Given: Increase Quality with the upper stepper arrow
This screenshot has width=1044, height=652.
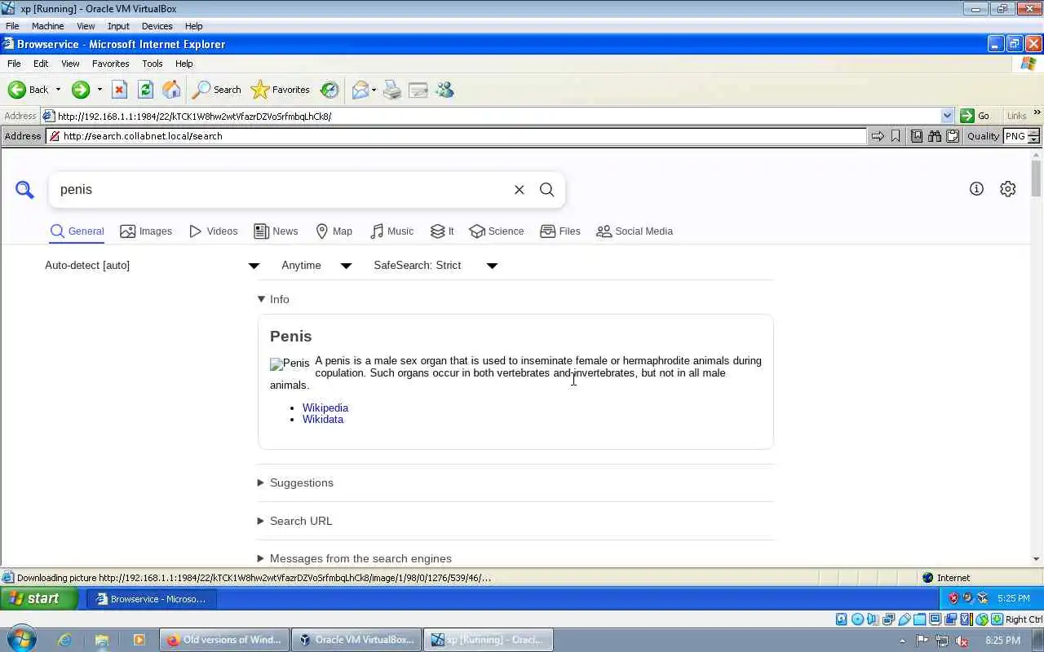Looking at the screenshot, I should (x=1034, y=132).
